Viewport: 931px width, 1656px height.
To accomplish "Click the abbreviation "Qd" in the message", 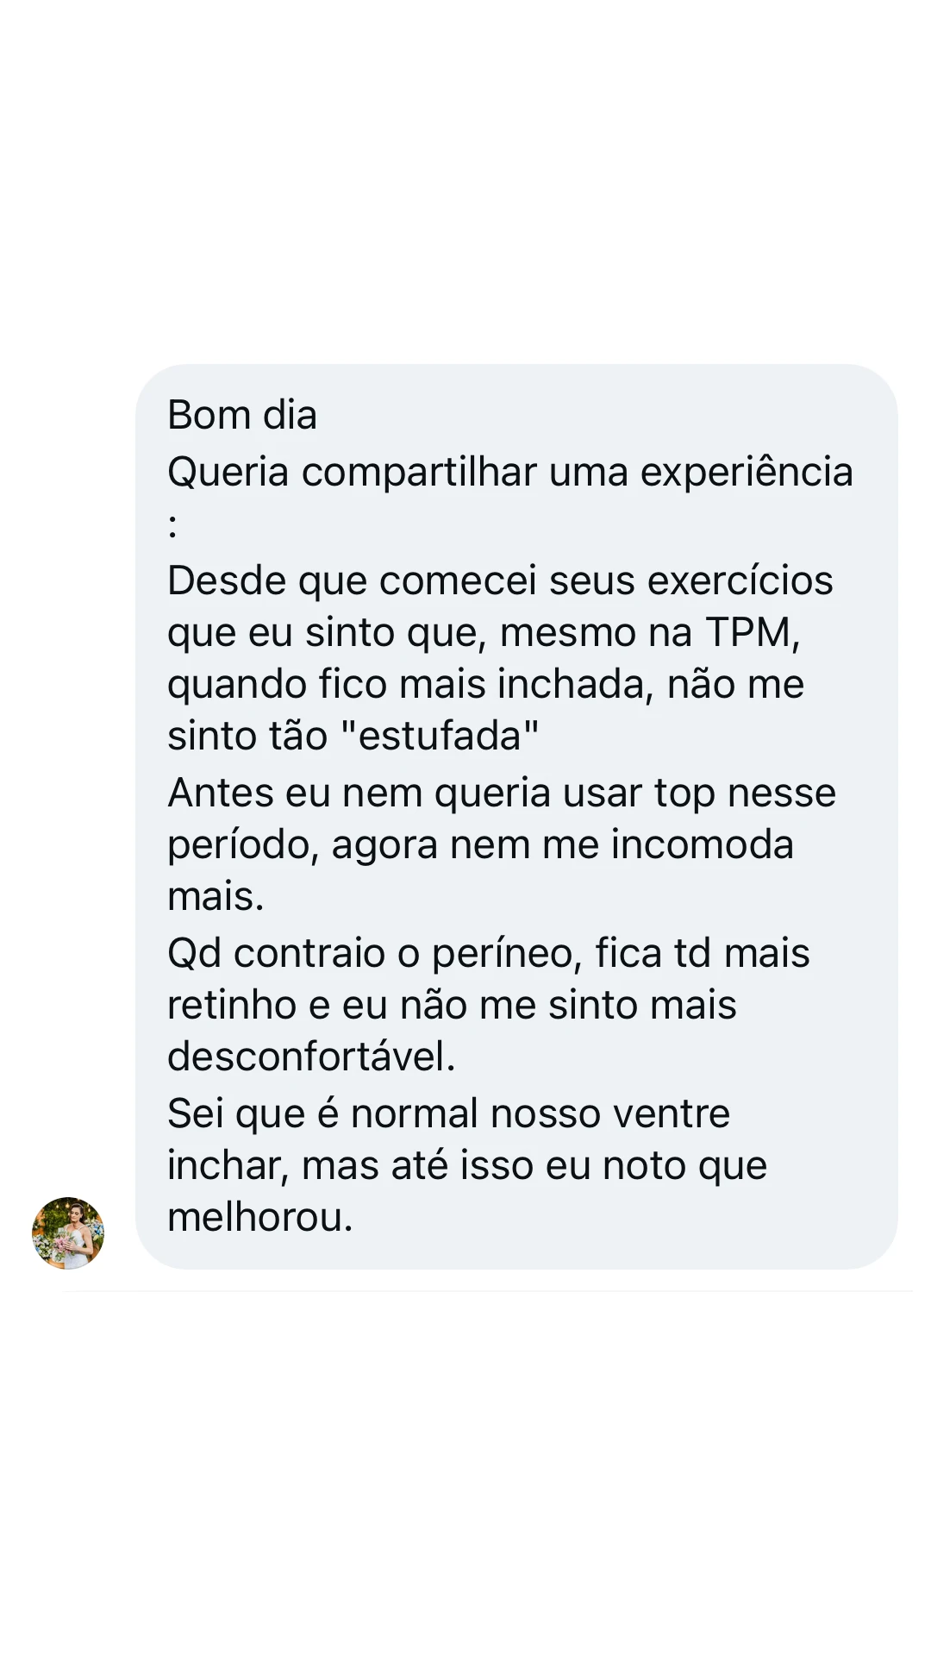I will 194,953.
